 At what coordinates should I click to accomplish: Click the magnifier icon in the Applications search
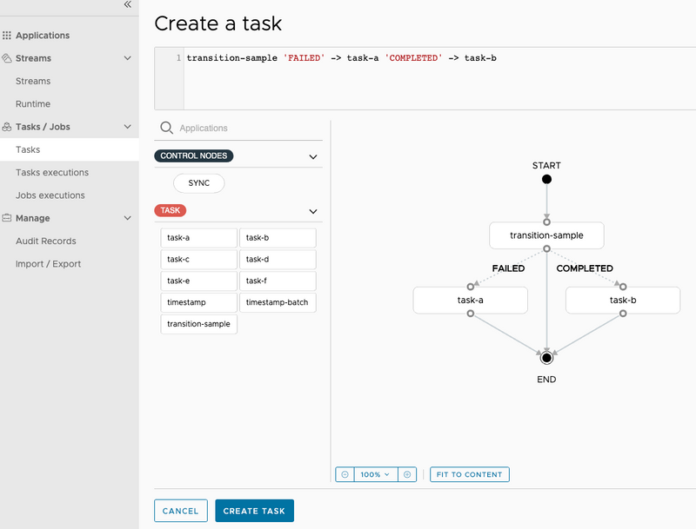point(166,127)
